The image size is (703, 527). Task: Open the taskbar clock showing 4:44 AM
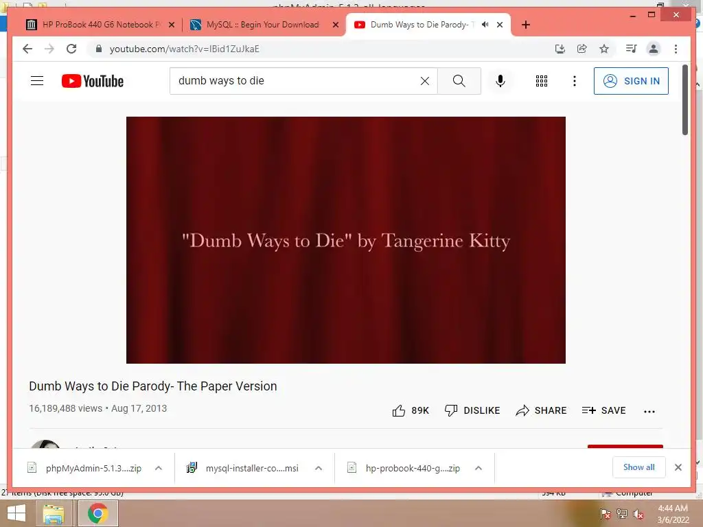coord(673,513)
